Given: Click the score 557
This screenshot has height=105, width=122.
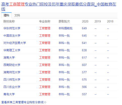Looking at the screenshot, I should pos(84,94).
